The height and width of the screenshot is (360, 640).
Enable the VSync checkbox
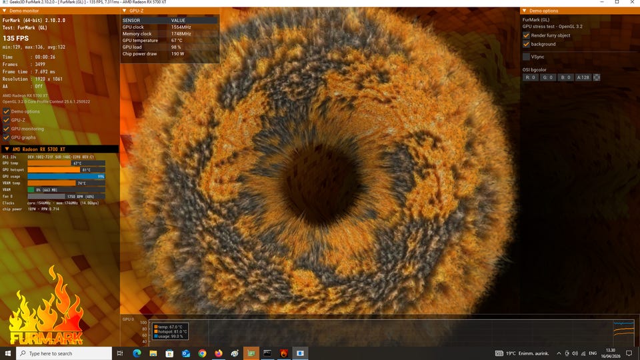click(x=526, y=57)
